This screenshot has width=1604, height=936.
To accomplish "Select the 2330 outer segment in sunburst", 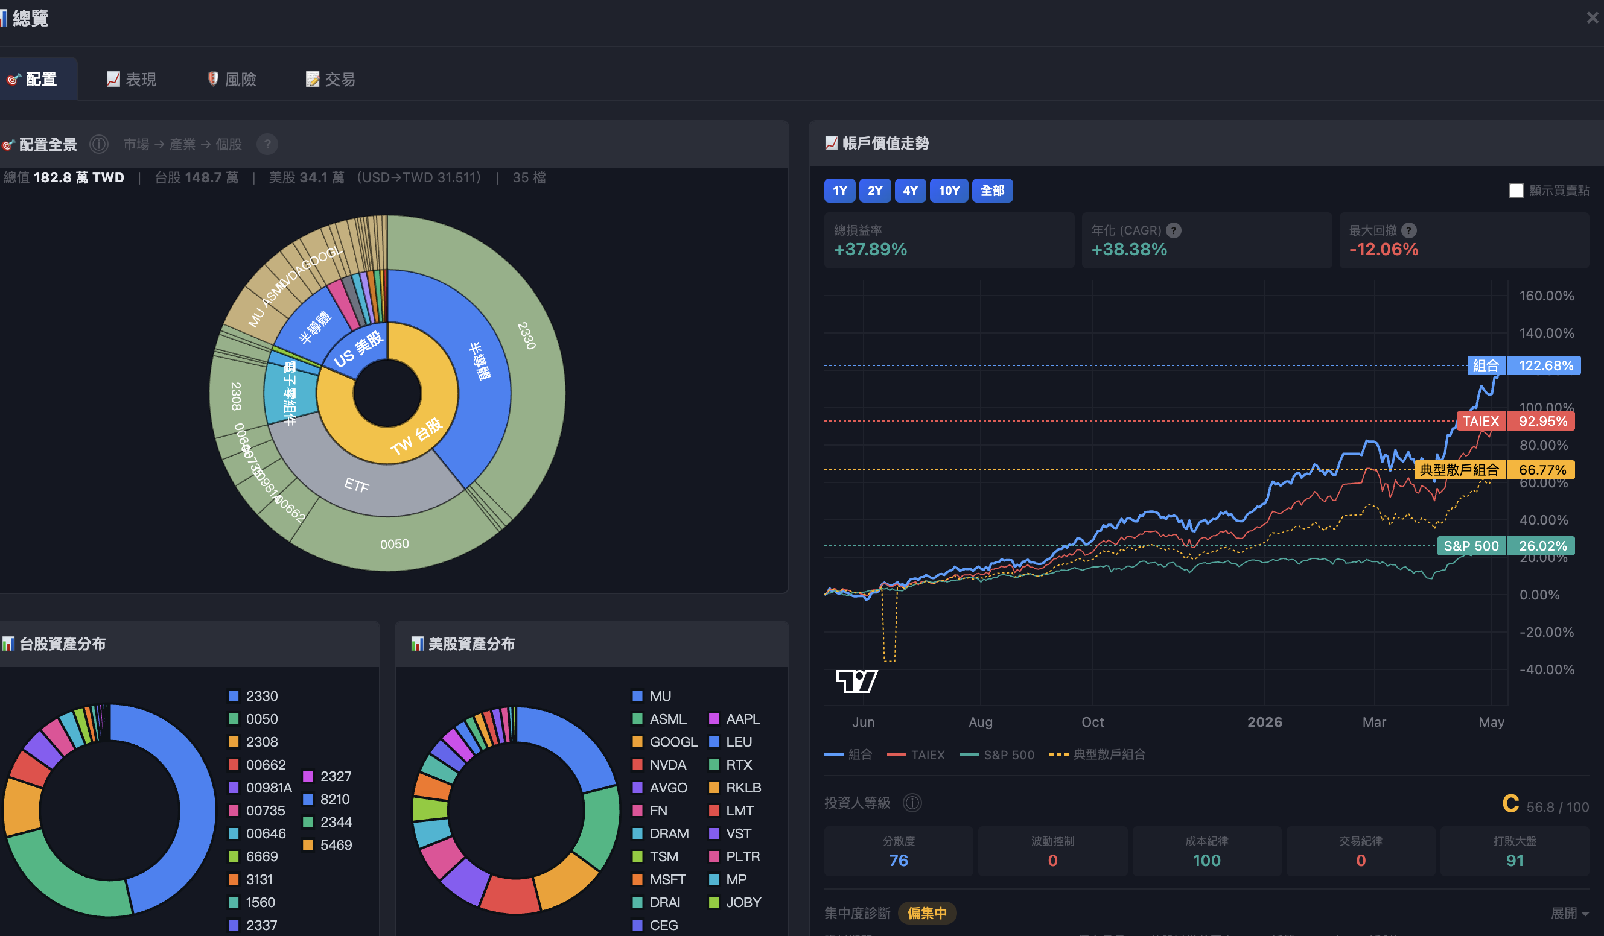I will tap(526, 335).
